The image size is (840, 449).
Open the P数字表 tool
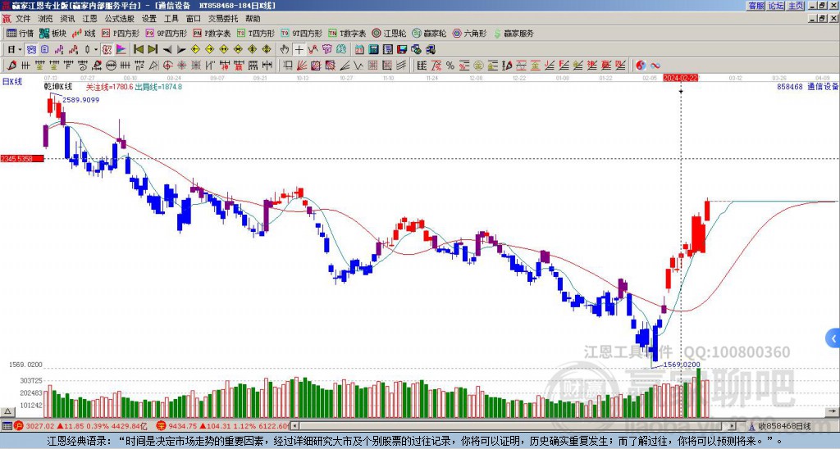(212, 33)
